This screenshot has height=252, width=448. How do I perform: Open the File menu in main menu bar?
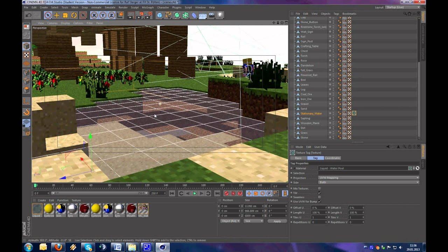pyautogui.click(x=26, y=7)
